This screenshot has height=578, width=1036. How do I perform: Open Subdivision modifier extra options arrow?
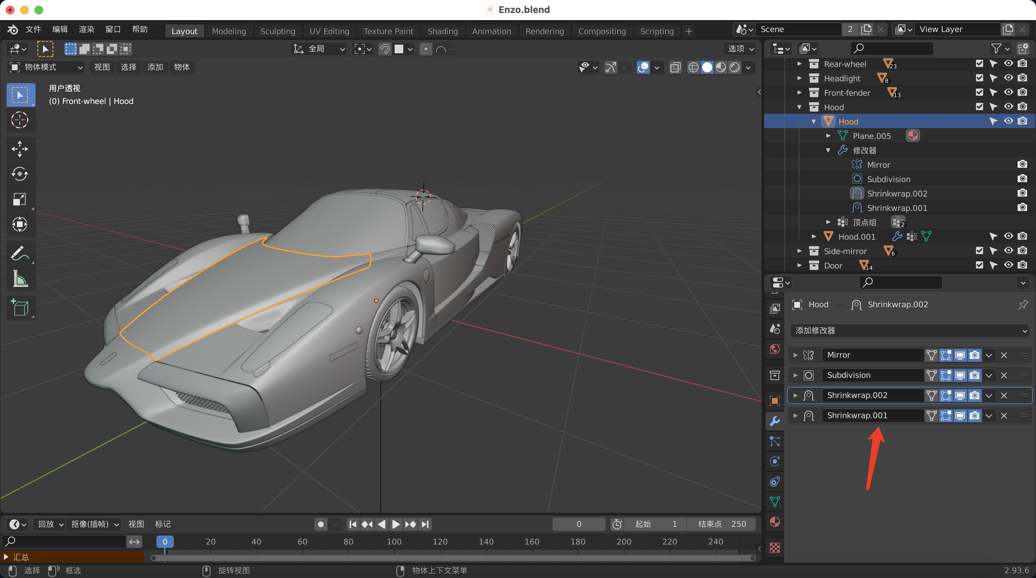(989, 375)
